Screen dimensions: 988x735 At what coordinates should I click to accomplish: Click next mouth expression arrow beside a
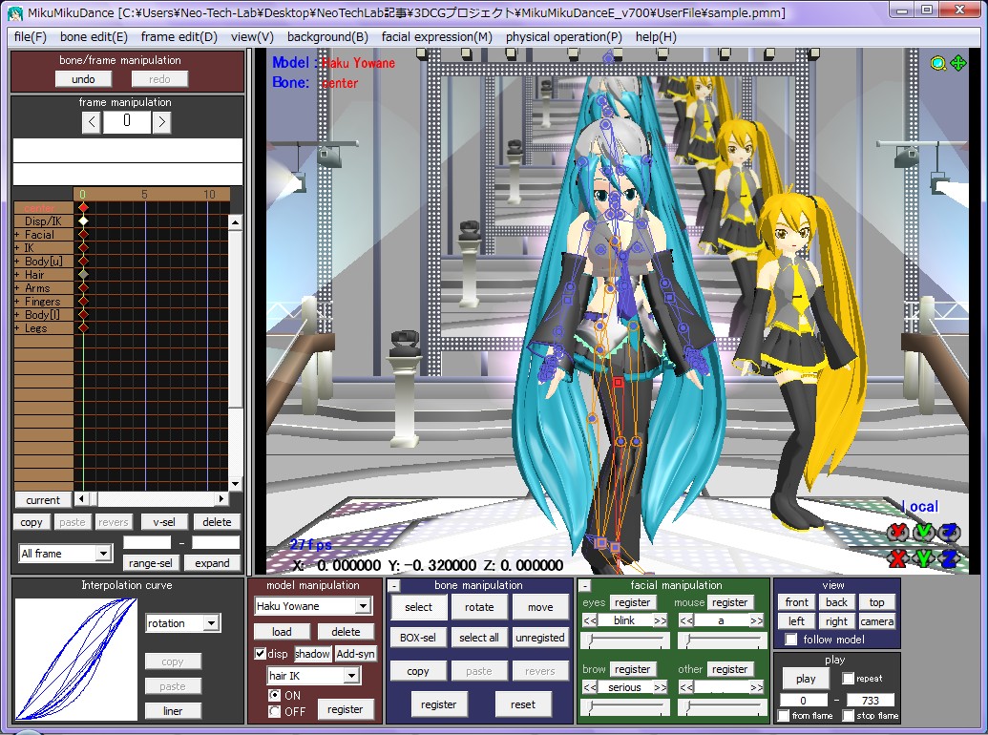pyautogui.click(x=757, y=621)
